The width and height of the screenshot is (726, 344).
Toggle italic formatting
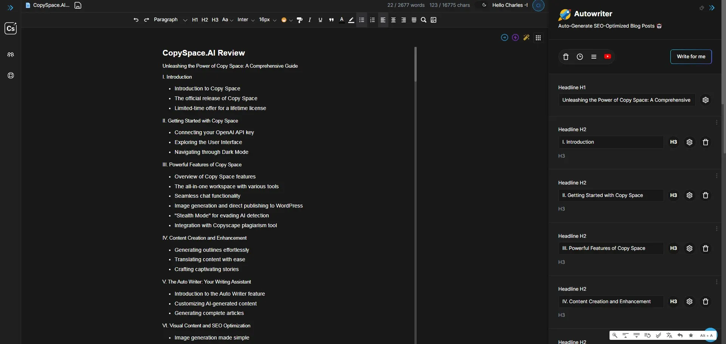click(x=310, y=20)
